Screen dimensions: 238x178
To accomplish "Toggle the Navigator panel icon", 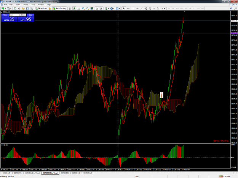I will (23, 8).
